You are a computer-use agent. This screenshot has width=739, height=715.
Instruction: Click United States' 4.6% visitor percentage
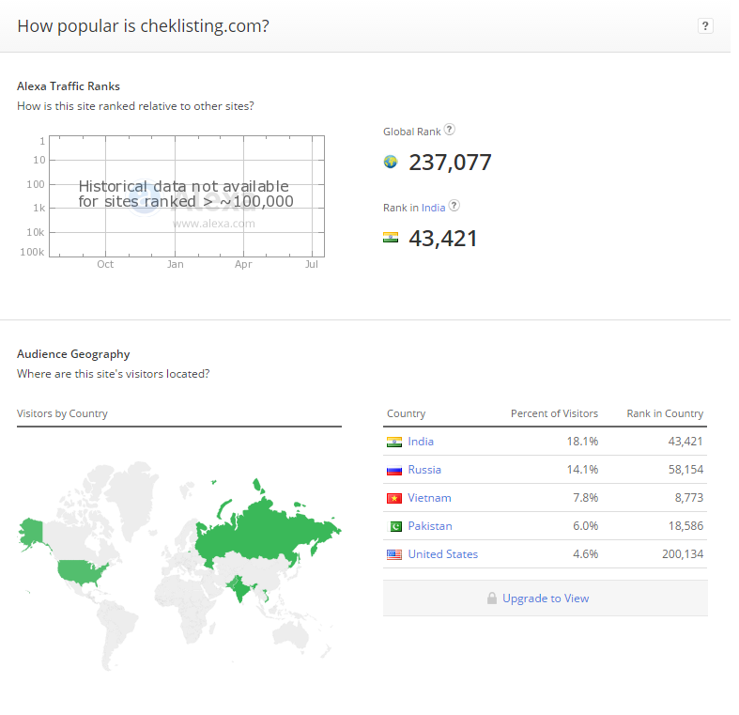(585, 554)
